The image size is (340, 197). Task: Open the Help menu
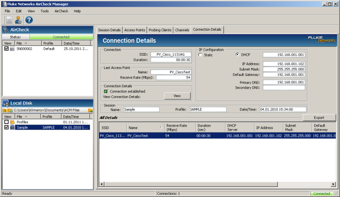77,11
